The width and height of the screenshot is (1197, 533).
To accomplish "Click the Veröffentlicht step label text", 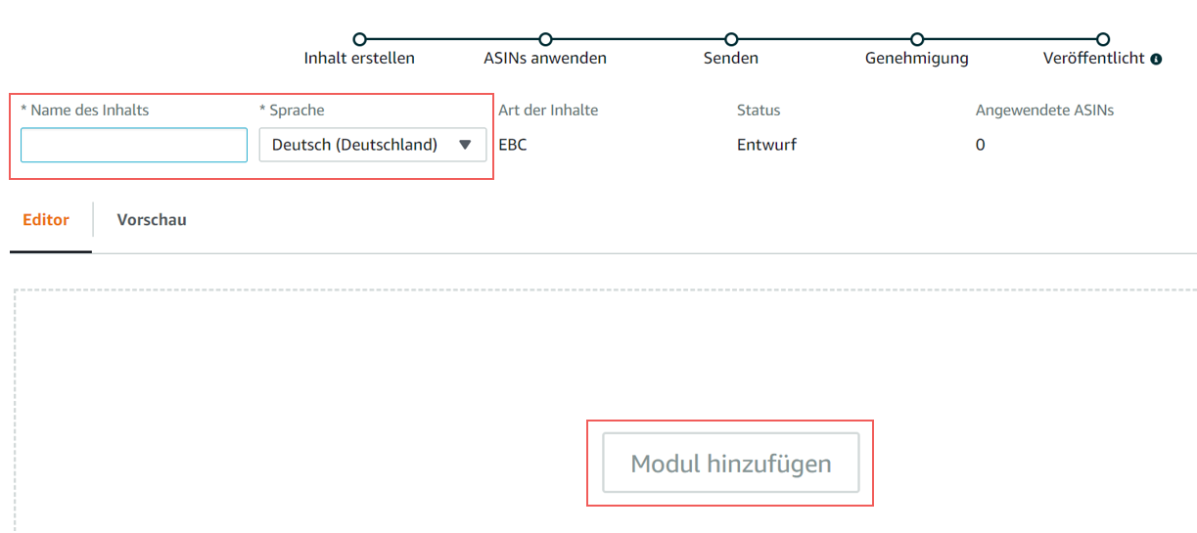I will click(x=1093, y=59).
